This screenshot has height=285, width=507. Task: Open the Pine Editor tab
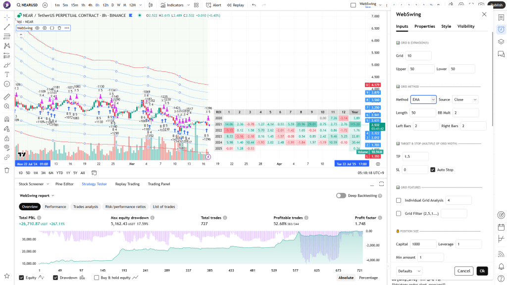click(x=64, y=184)
